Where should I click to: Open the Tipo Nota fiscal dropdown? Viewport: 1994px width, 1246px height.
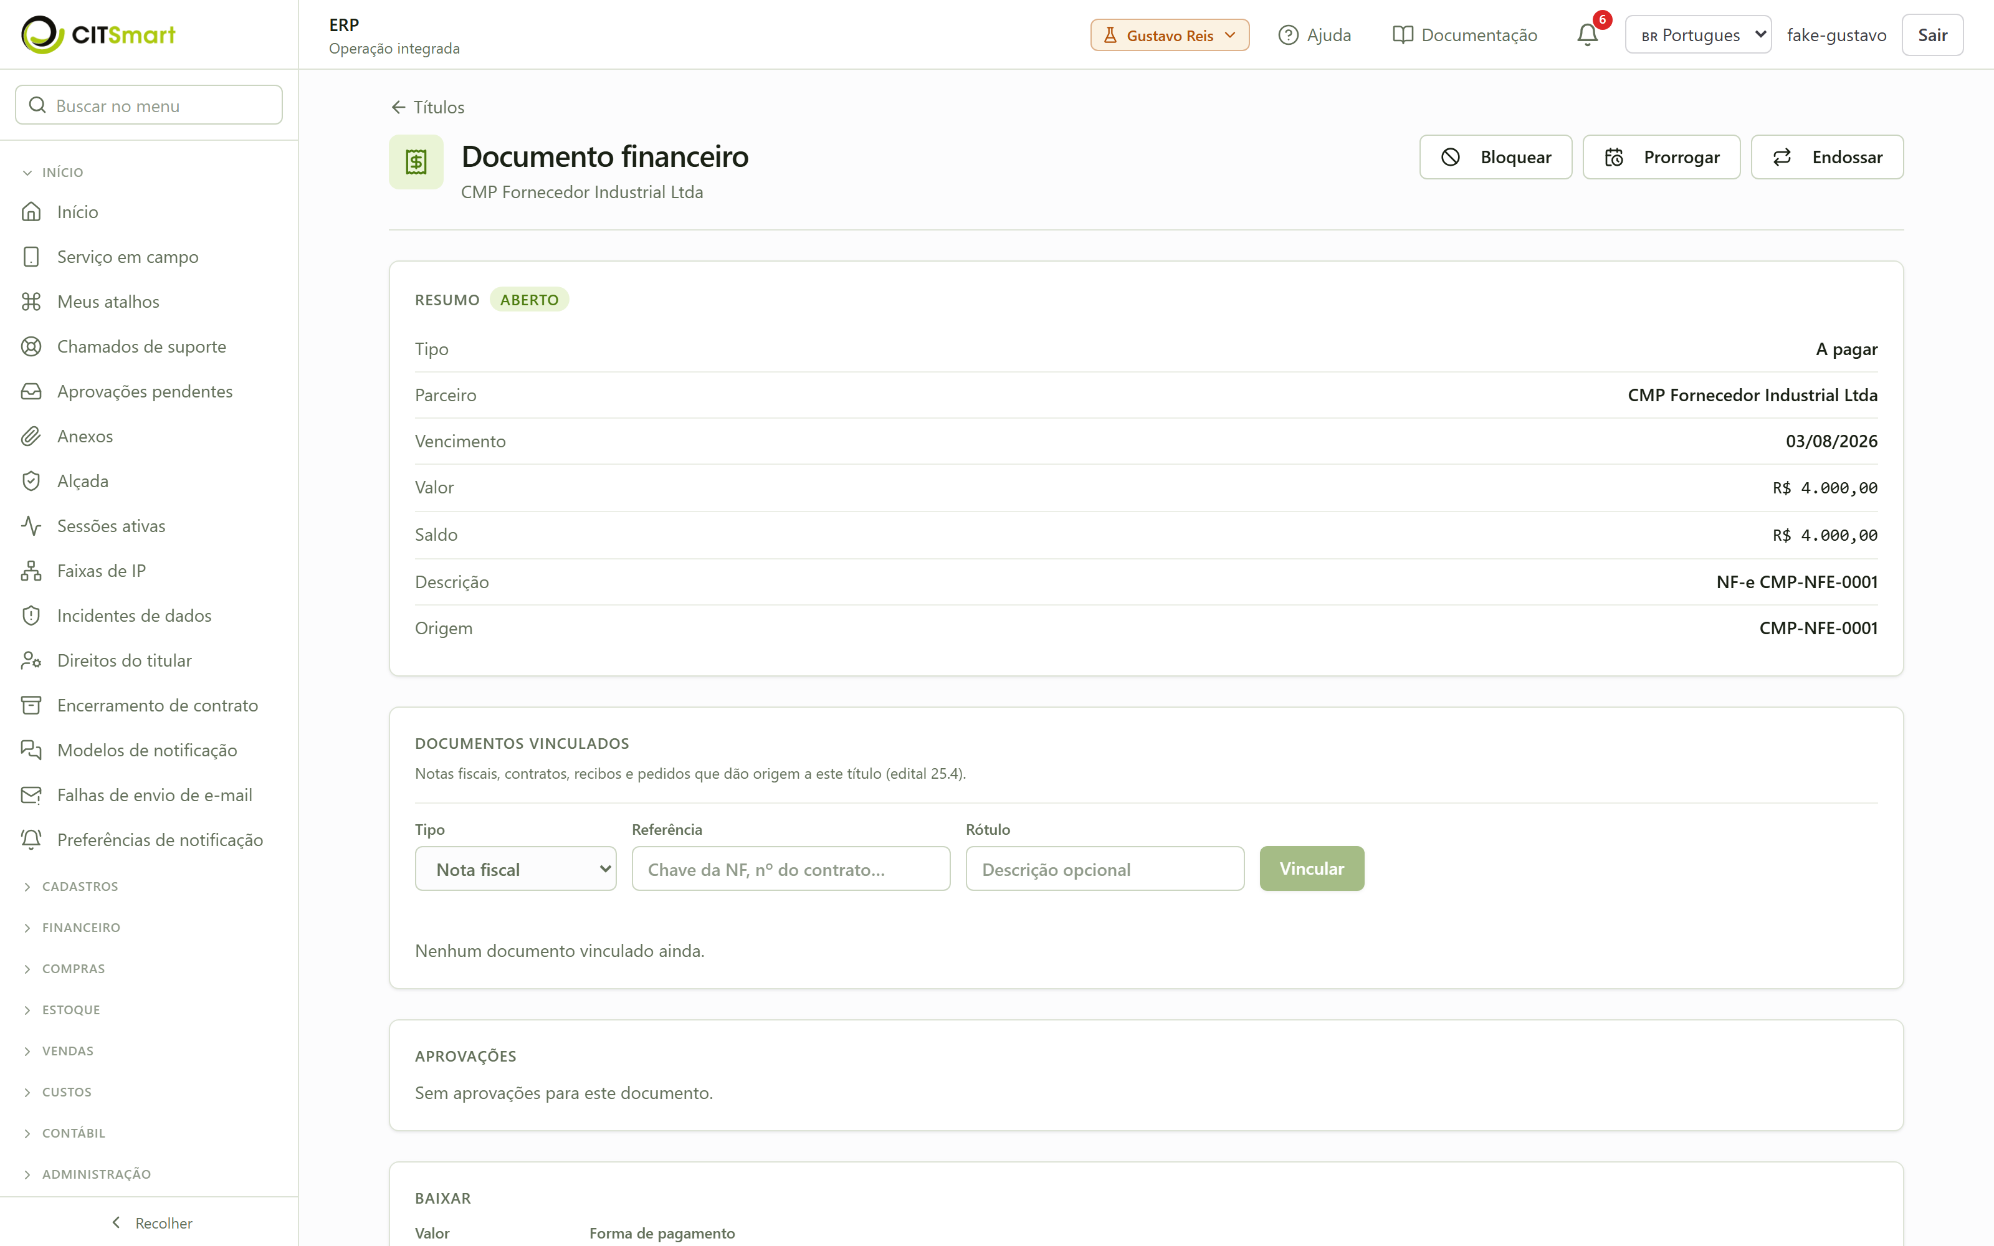click(515, 868)
